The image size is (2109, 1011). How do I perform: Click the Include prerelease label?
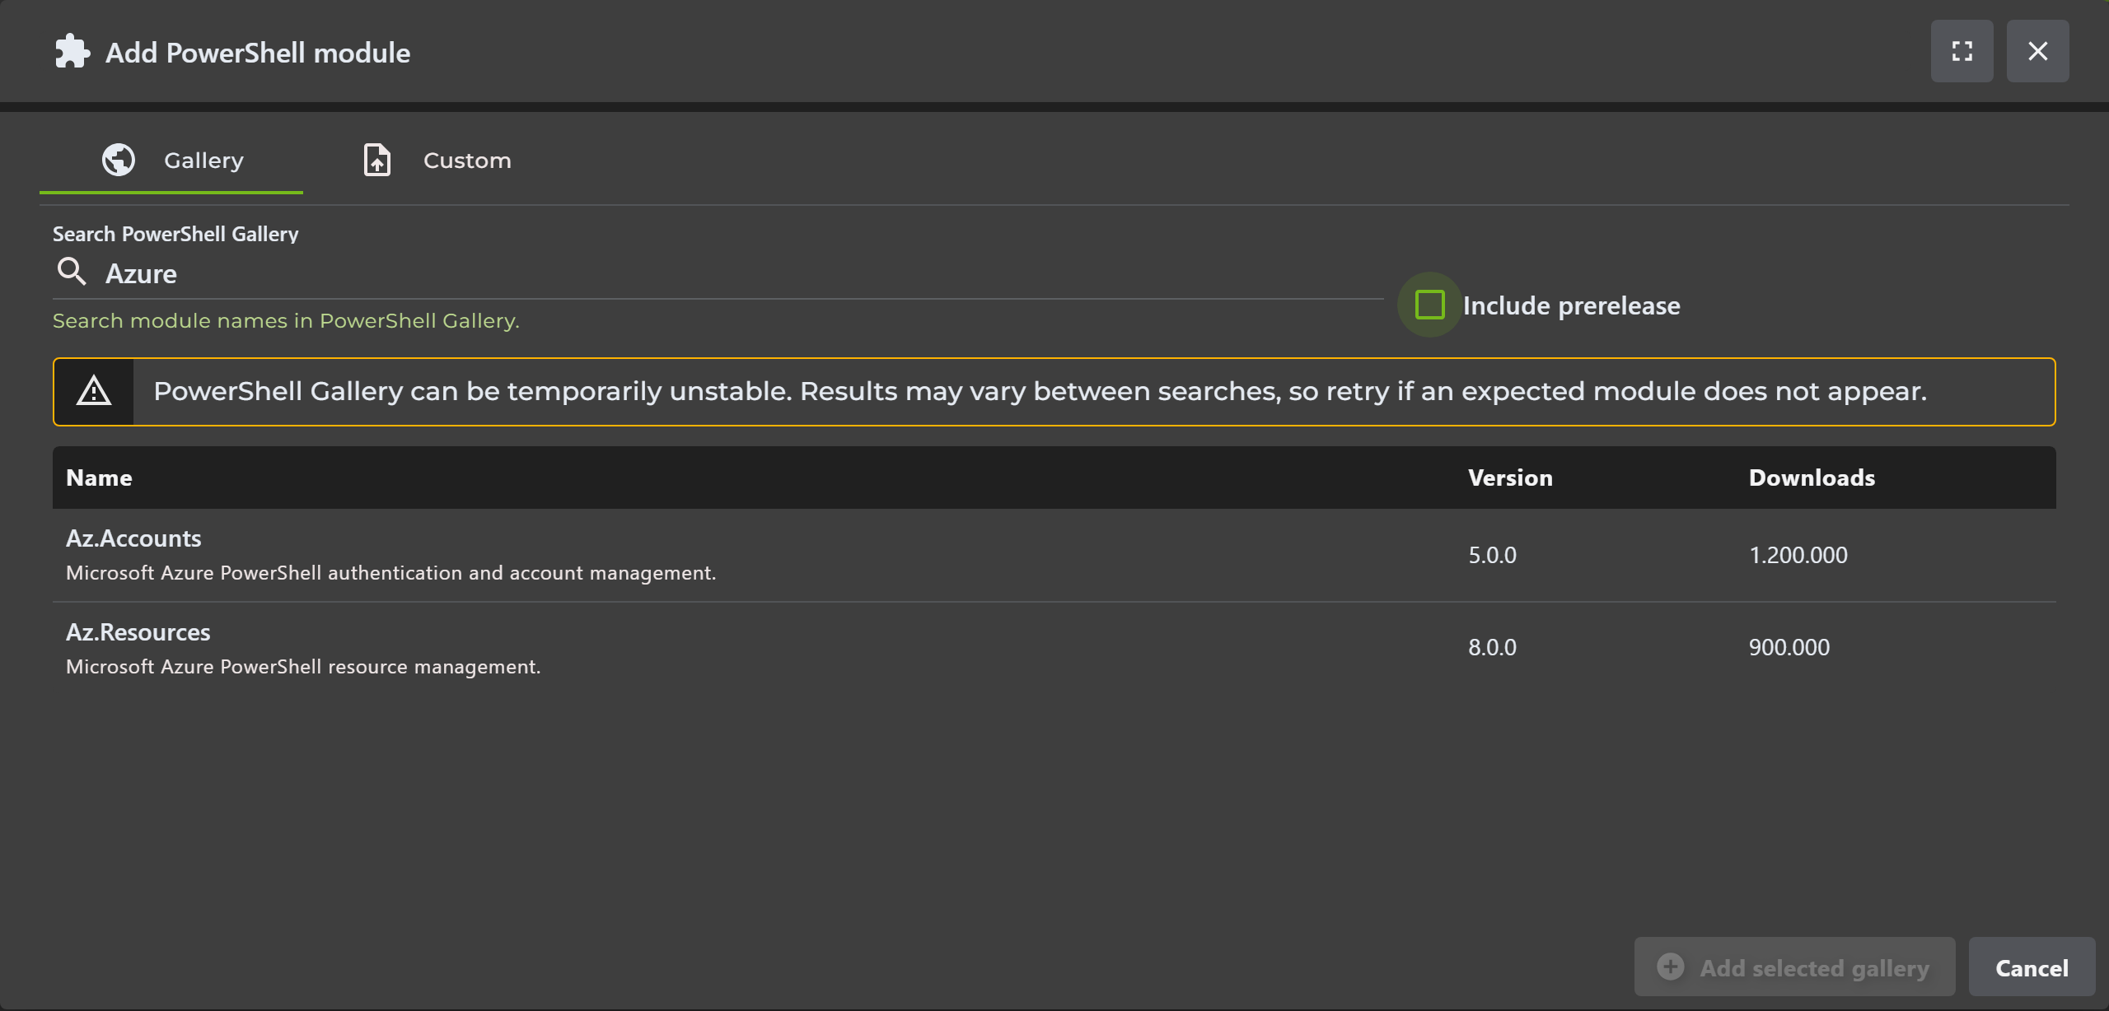pos(1571,305)
